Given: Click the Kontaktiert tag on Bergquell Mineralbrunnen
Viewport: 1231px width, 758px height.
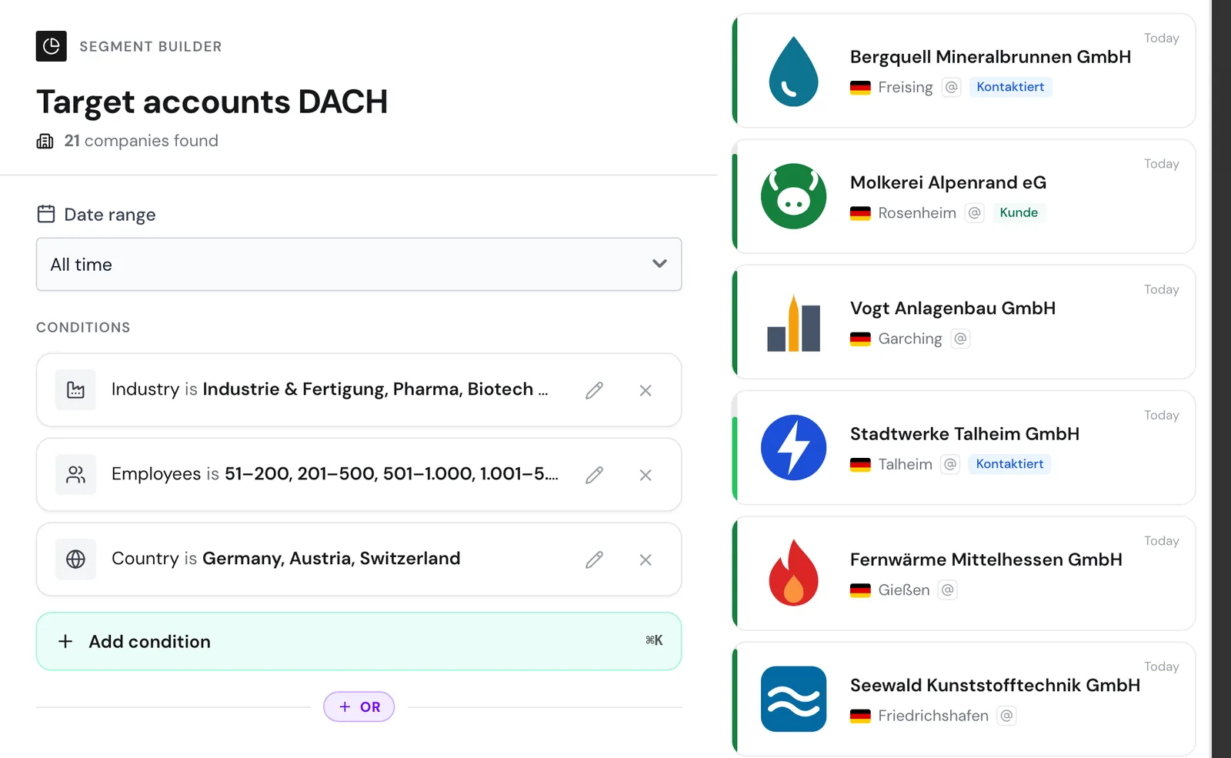Looking at the screenshot, I should 1010,87.
